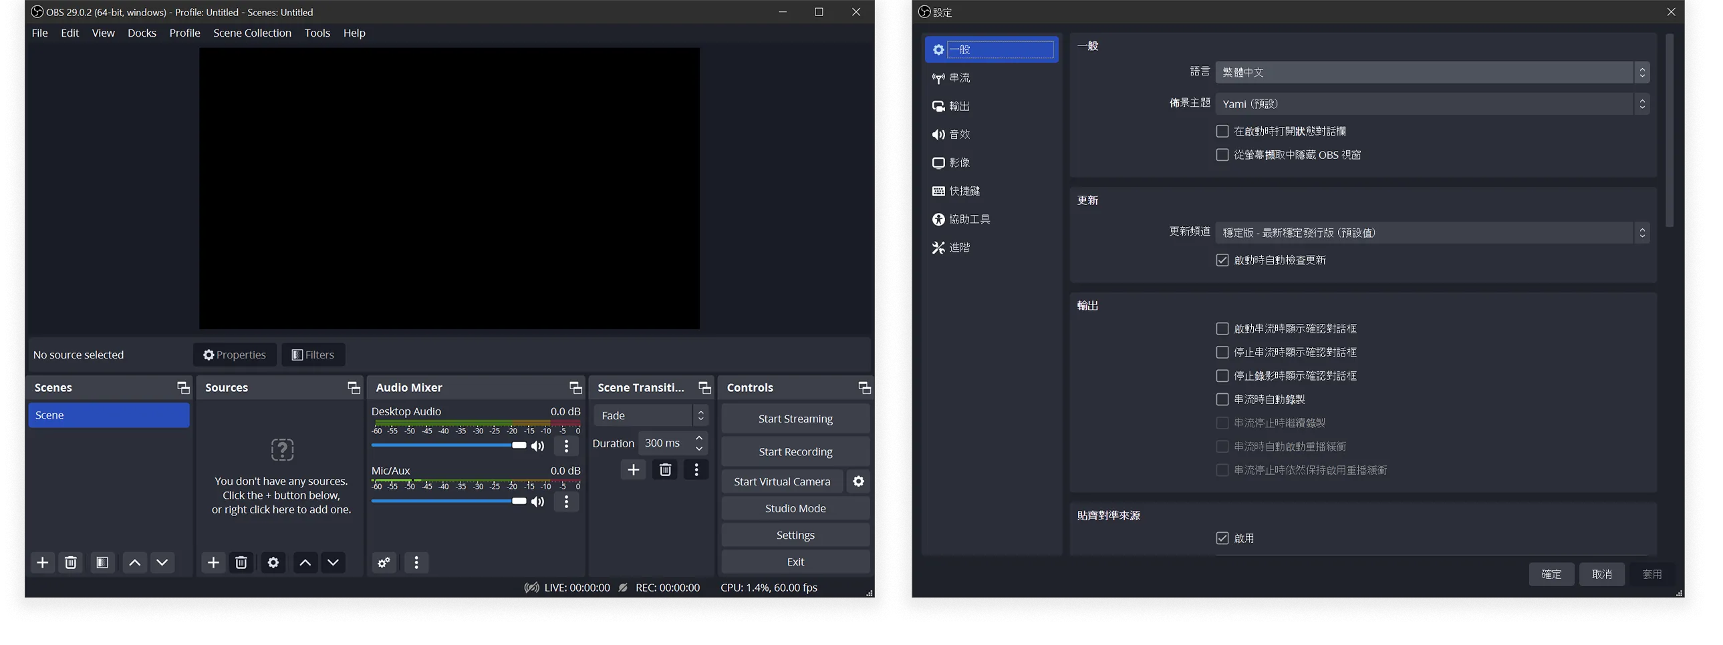Enable 串流時自動錄製 checkbox
Viewport: 1723px width, 645px height.
[1222, 400]
